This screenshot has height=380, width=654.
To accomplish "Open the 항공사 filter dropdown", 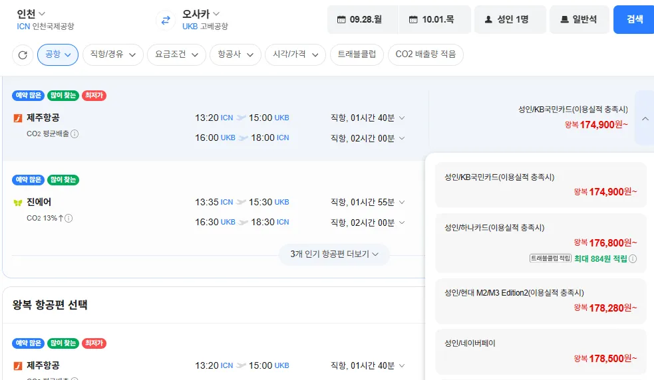I will 236,54.
